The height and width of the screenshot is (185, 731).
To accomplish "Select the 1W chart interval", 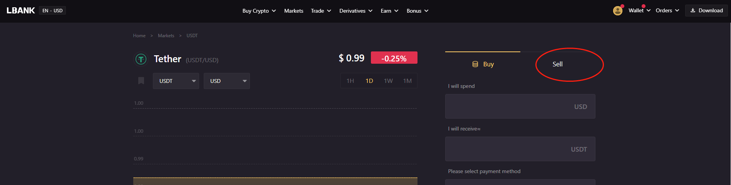I will coord(388,81).
